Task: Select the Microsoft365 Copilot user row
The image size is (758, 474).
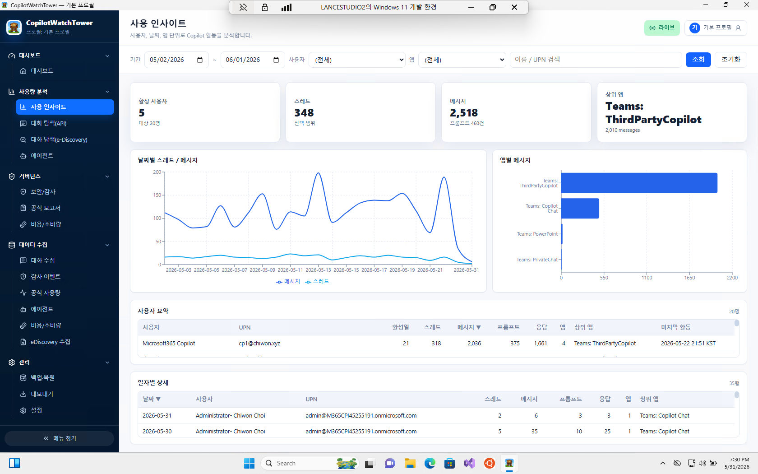Action: click(x=436, y=344)
